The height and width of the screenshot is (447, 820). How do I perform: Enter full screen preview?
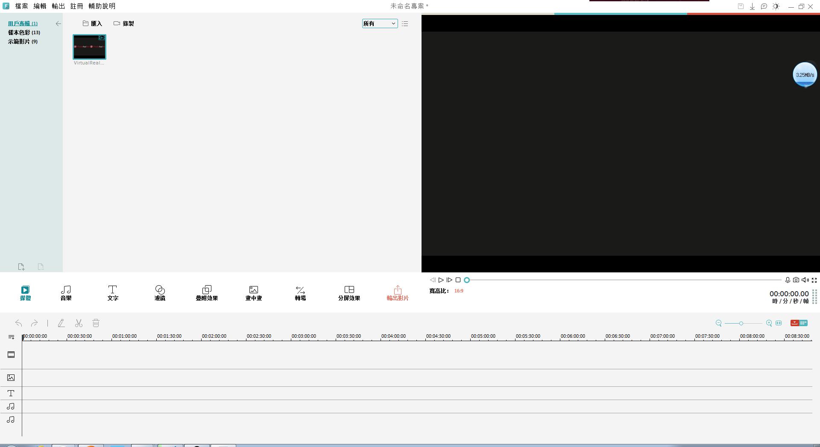814,280
